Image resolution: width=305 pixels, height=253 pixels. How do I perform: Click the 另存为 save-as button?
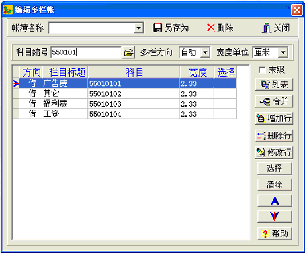click(171, 28)
